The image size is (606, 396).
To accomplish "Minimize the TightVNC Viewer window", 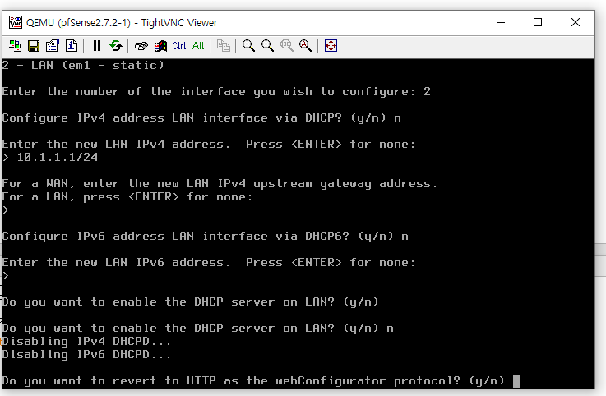I will 501,22.
